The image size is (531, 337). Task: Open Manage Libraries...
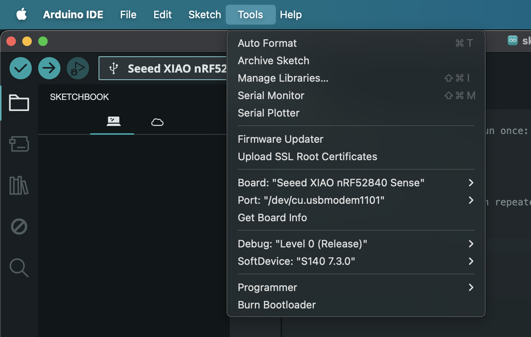pyautogui.click(x=356, y=78)
